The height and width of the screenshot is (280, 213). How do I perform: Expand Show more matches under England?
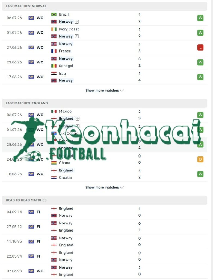pyautogui.click(x=105, y=188)
